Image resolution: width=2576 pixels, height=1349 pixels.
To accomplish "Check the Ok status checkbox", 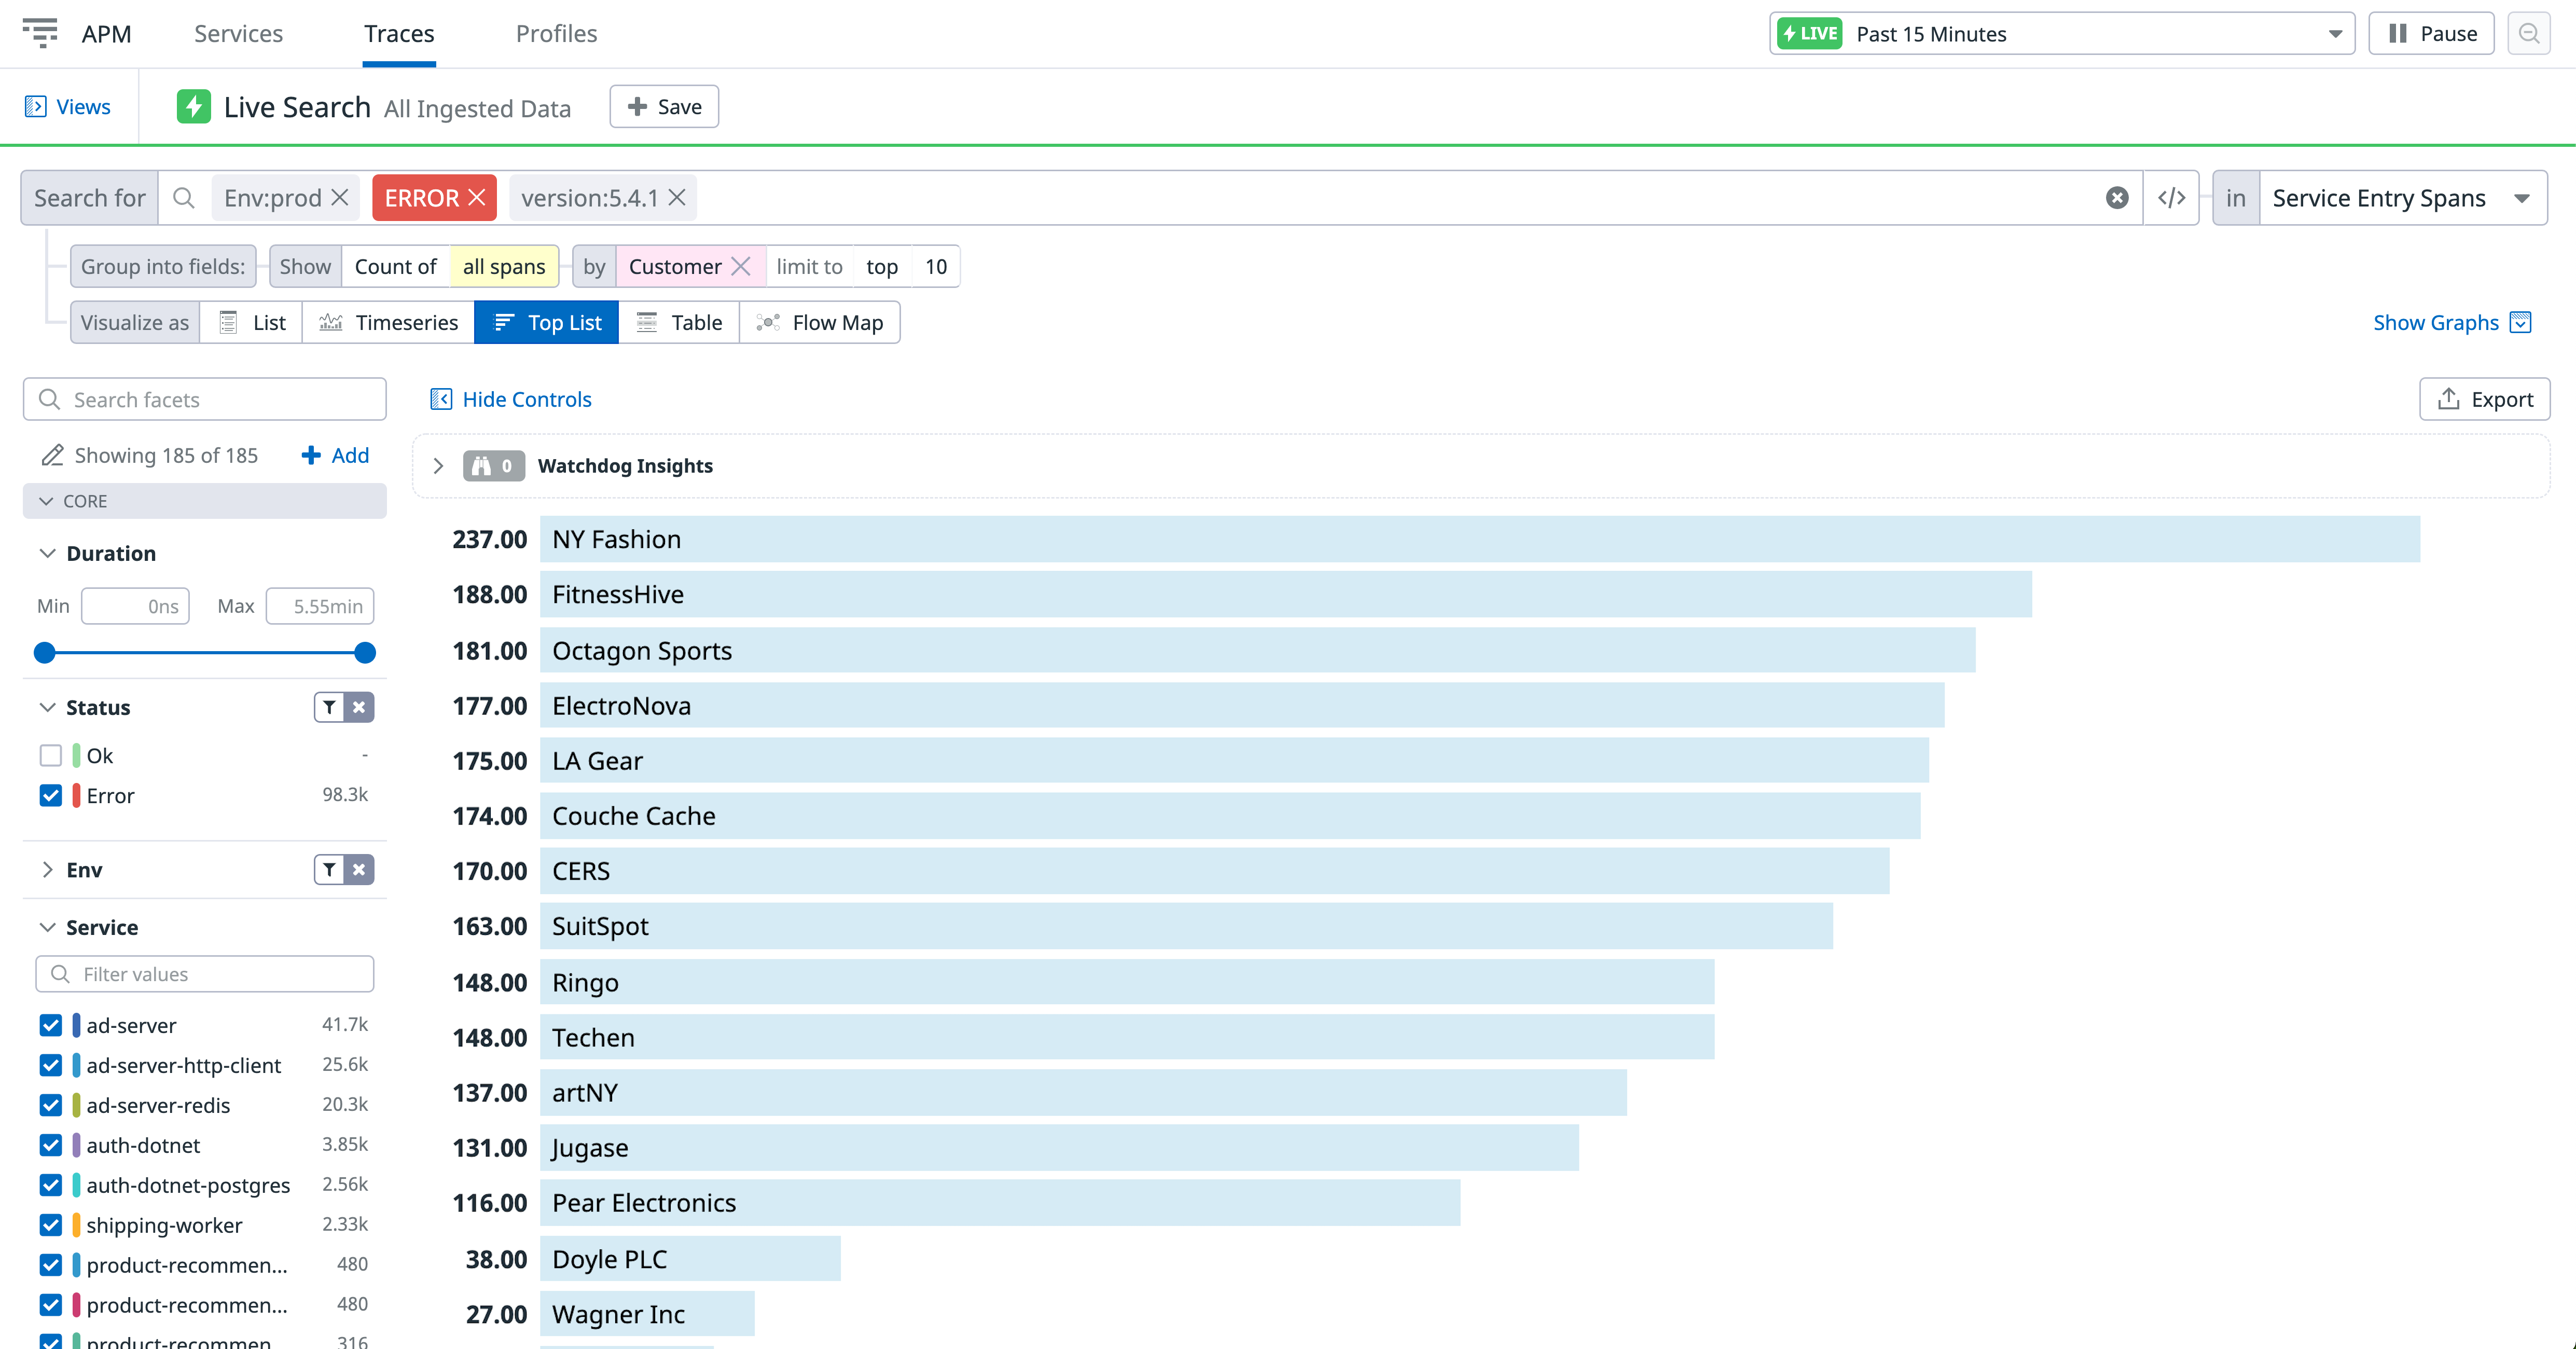I will (50, 755).
